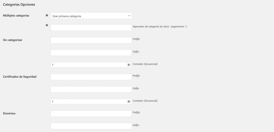Click the "Múltiples categorias" label
This screenshot has width=274, height=132.
click(16, 15)
